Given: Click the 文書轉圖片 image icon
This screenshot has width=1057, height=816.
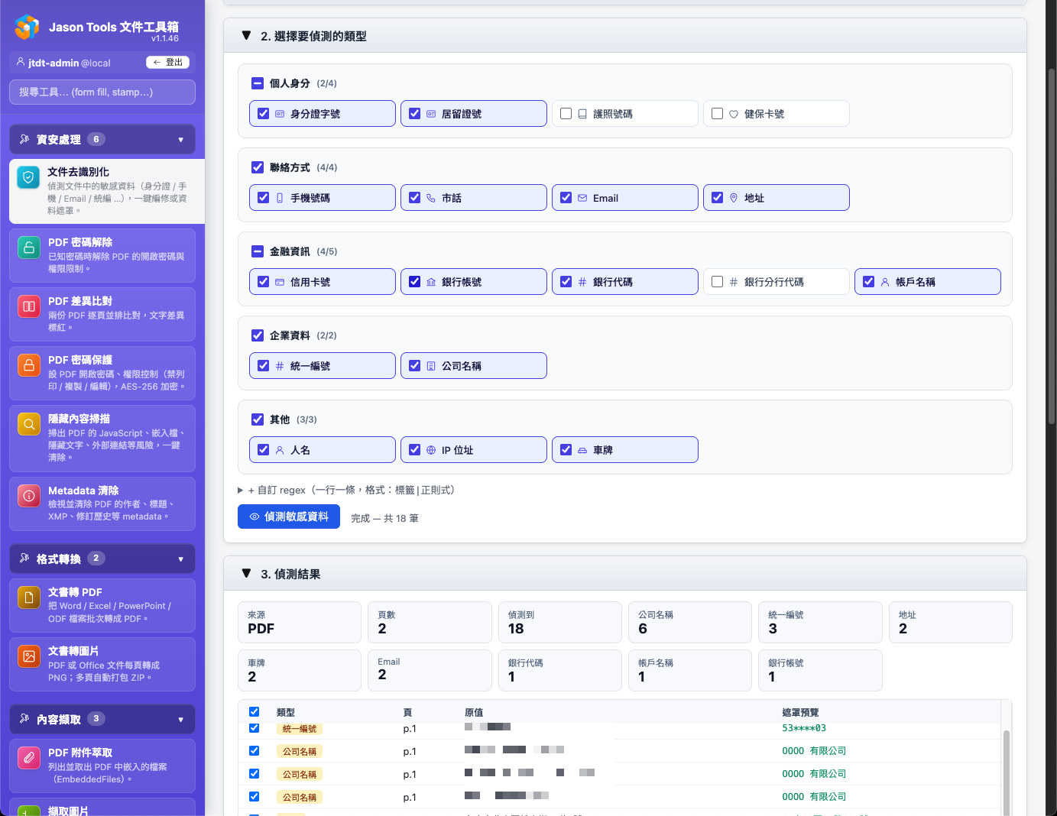Looking at the screenshot, I should [29, 656].
